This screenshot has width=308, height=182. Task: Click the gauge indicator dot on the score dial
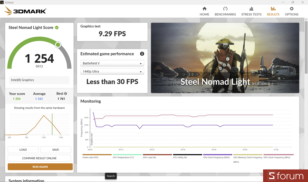[58, 45]
